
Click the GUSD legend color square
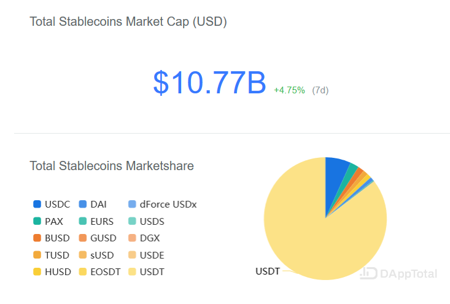(x=83, y=238)
